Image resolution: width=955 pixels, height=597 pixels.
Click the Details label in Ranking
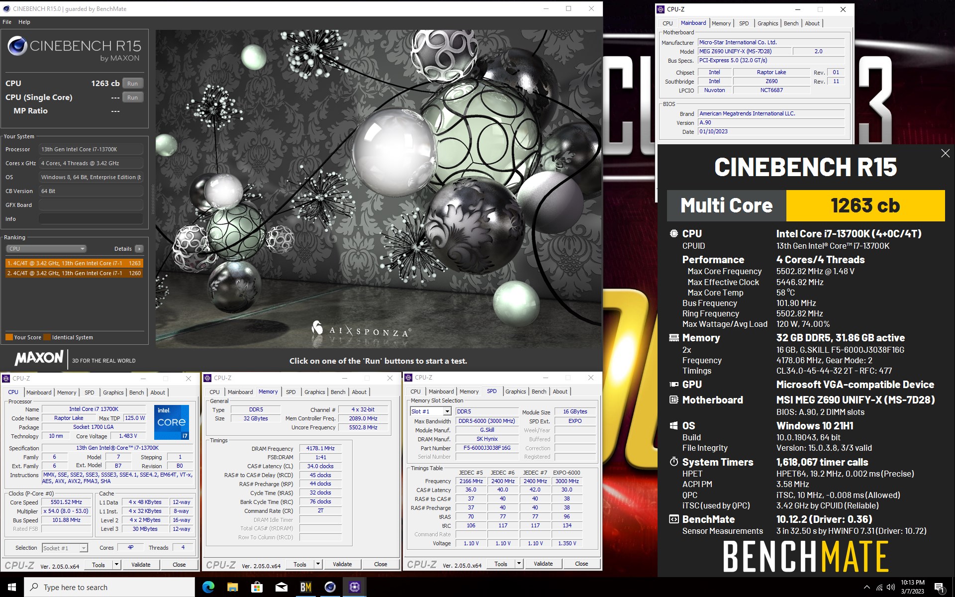[x=123, y=249]
